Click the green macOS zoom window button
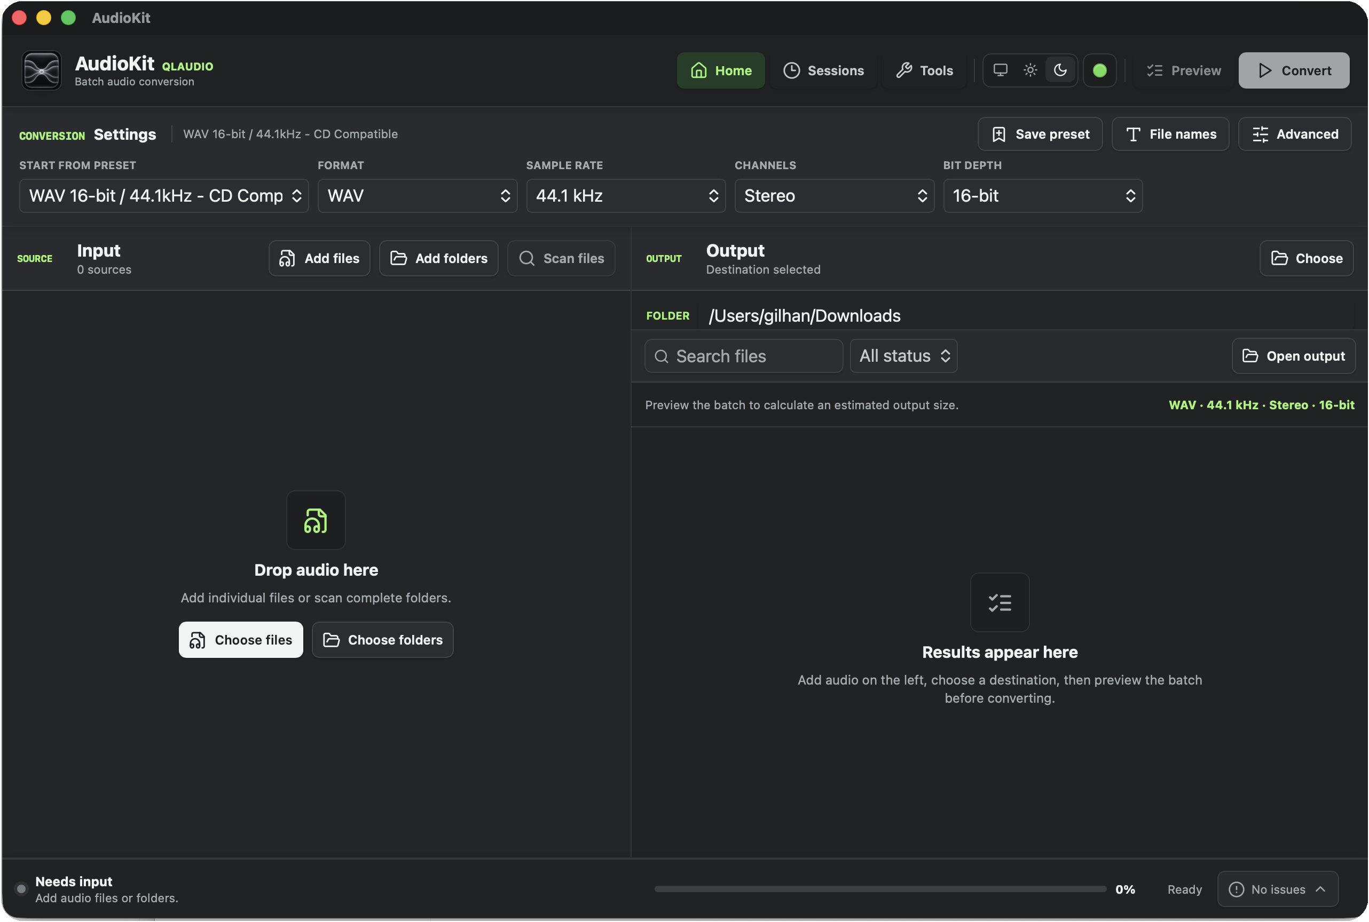 click(x=68, y=18)
